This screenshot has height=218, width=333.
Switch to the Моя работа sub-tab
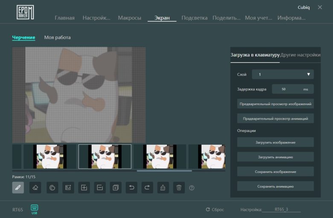click(57, 37)
